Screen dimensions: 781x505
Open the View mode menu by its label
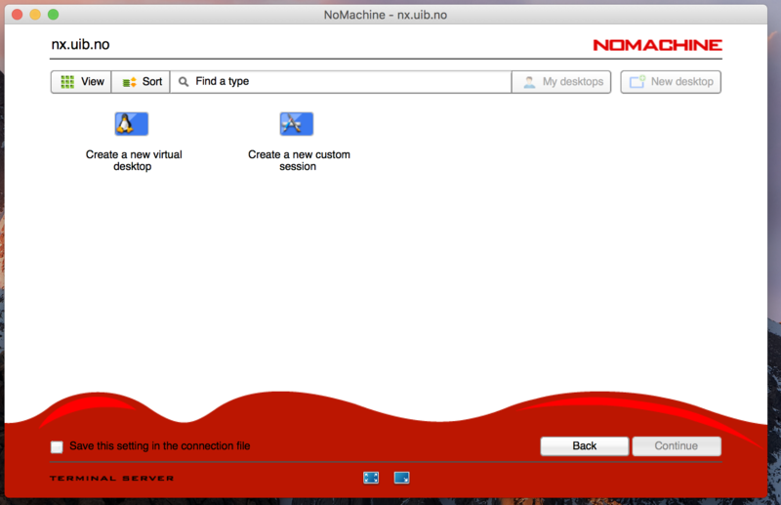93,82
